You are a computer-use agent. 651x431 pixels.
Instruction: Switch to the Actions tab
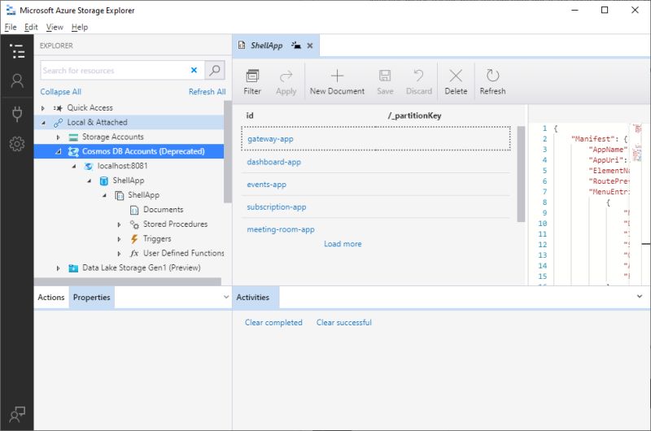(x=51, y=298)
